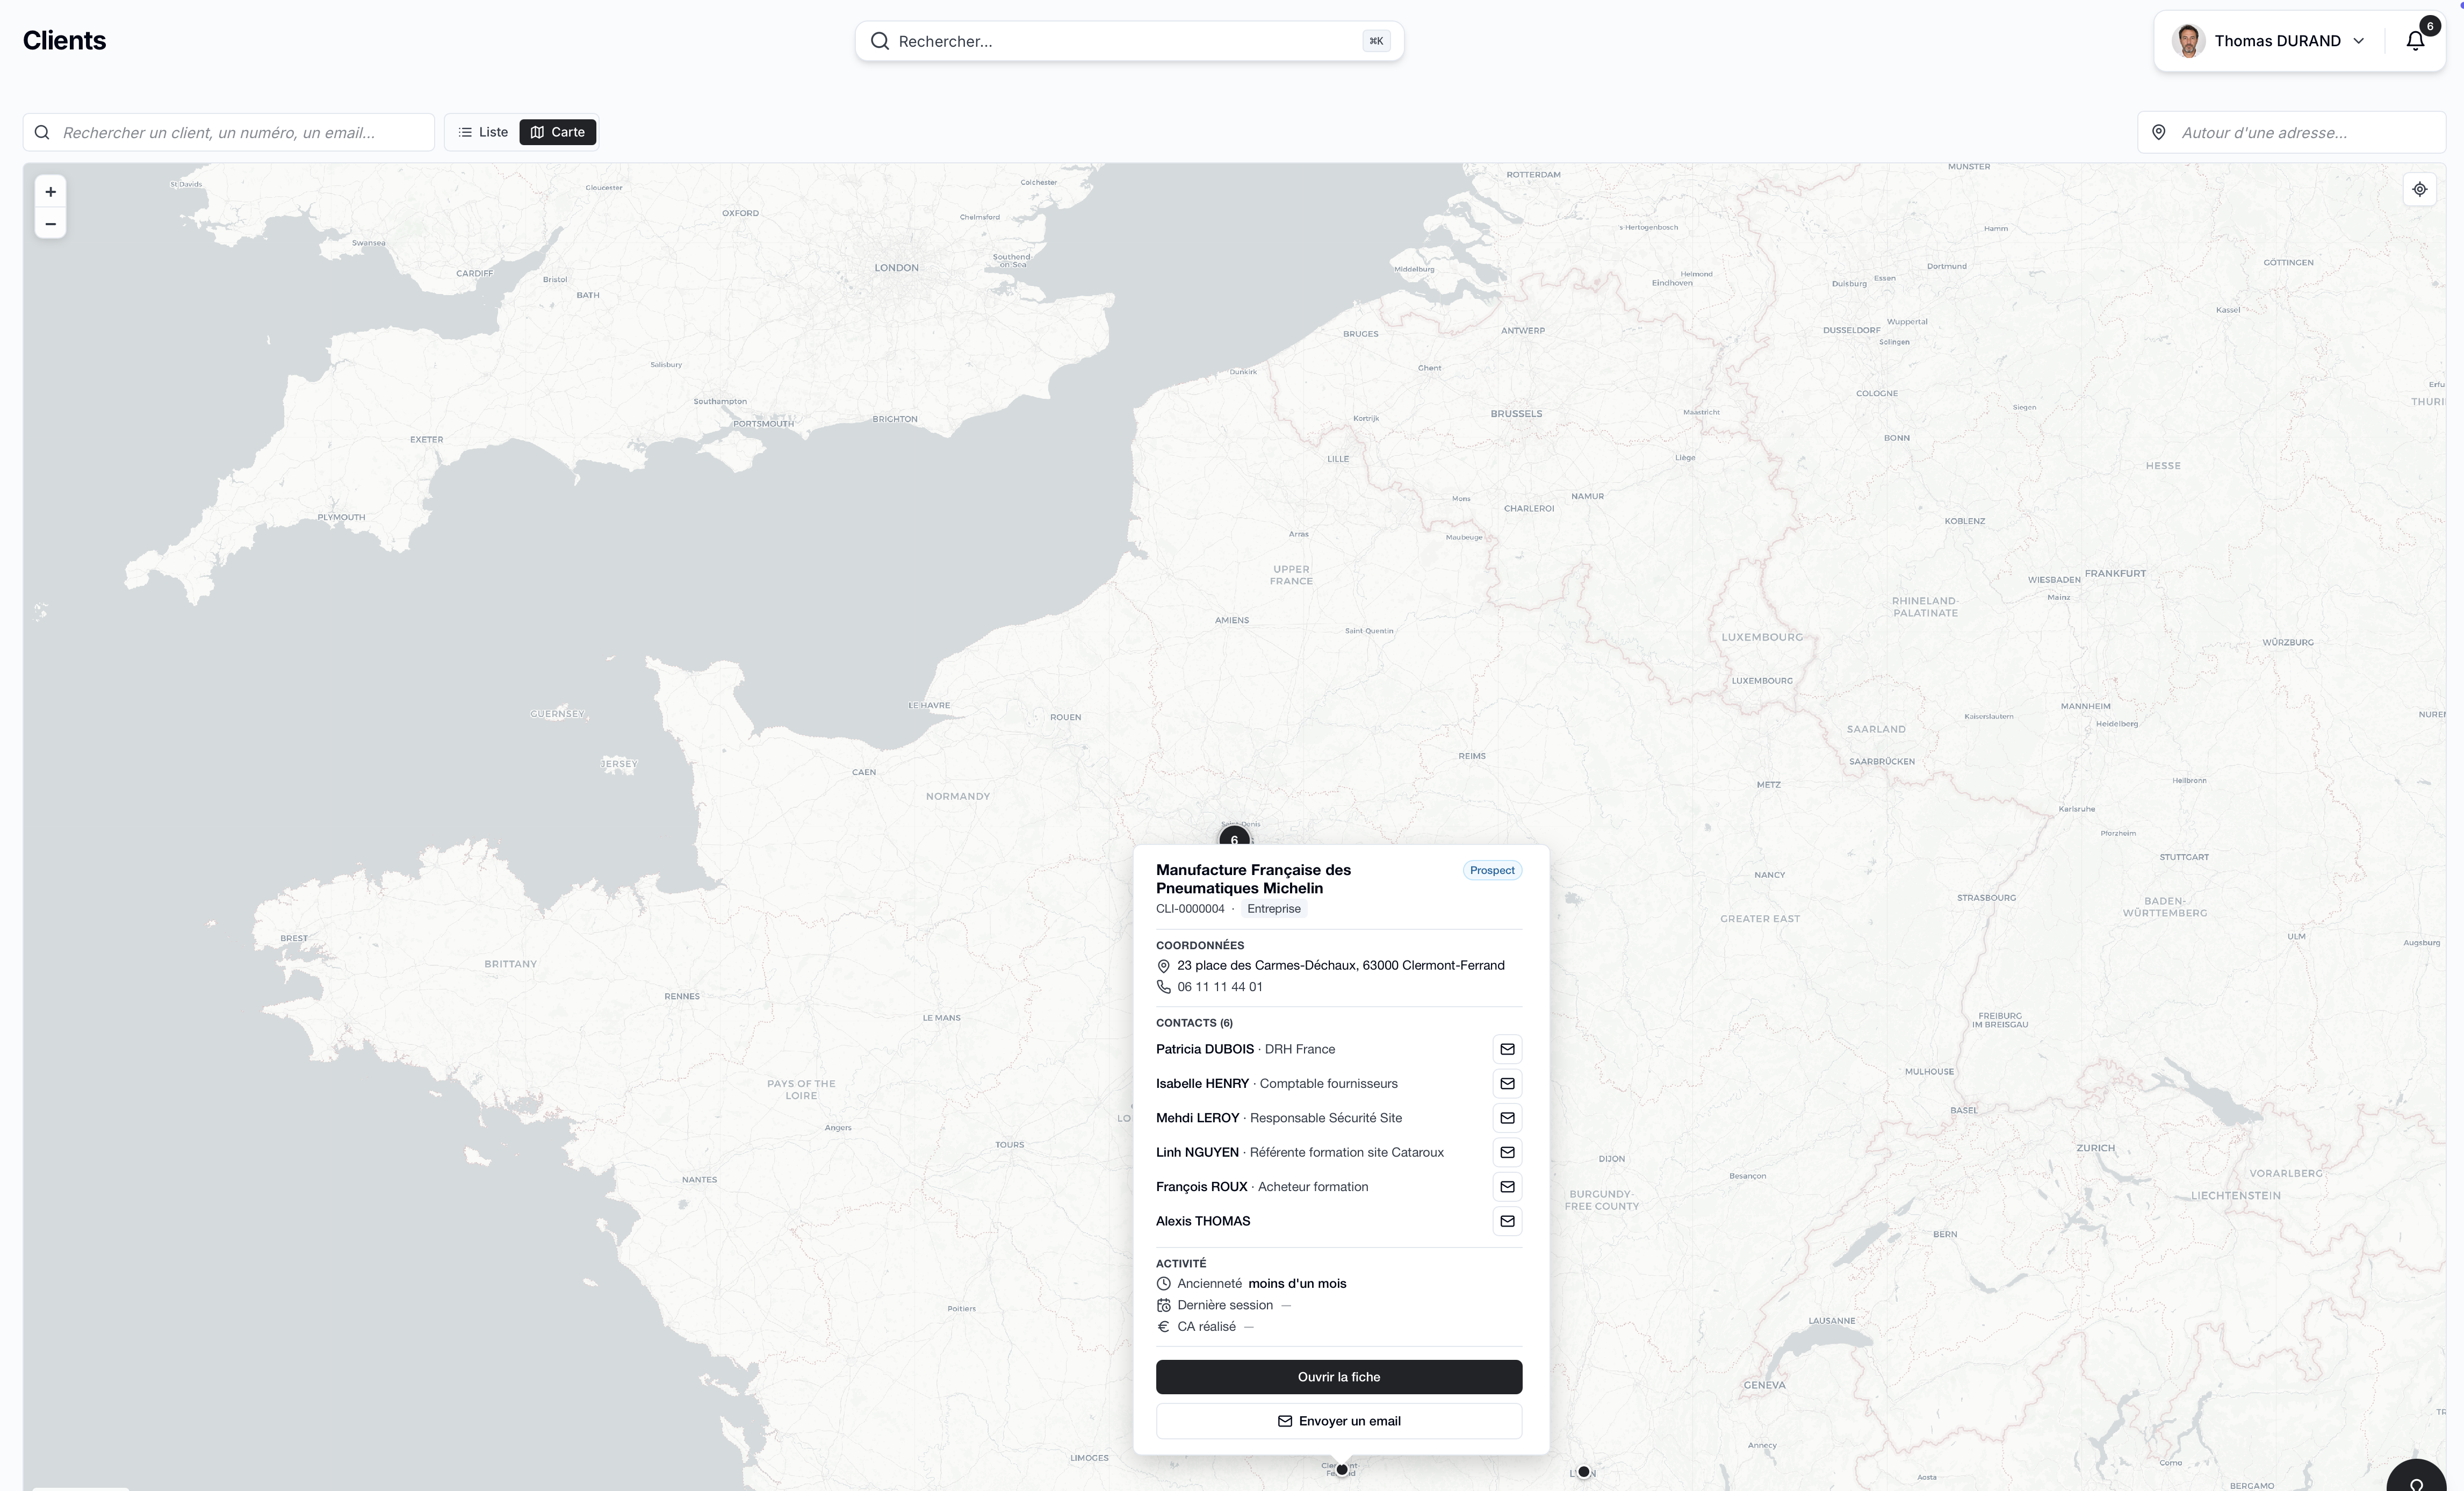Email Alexis THOMAS via envelope icon
The width and height of the screenshot is (2464, 1491).
pos(1507,1221)
